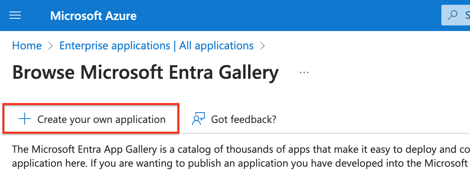Click the Got feedback? text
The height and width of the screenshot is (183, 470).
click(243, 119)
